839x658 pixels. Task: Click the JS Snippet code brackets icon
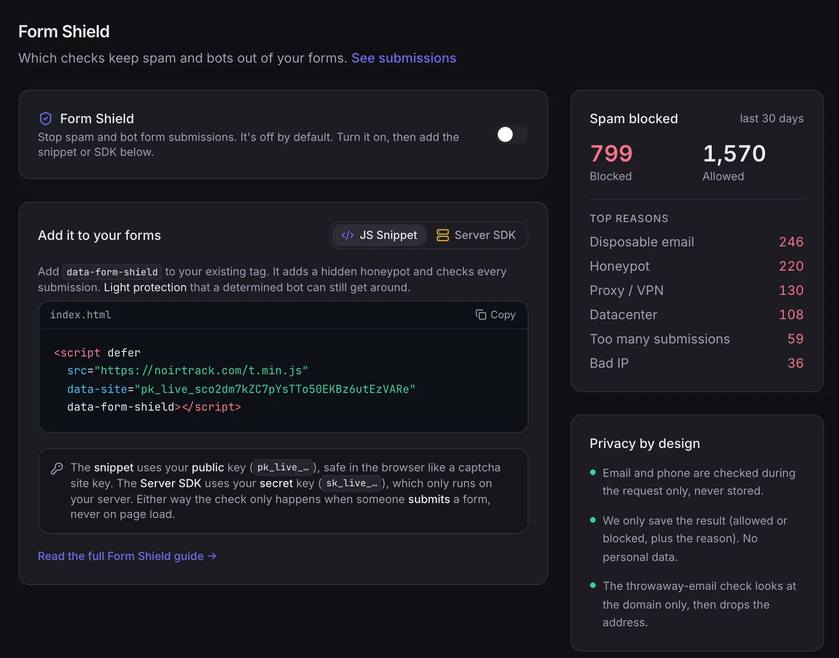point(347,235)
